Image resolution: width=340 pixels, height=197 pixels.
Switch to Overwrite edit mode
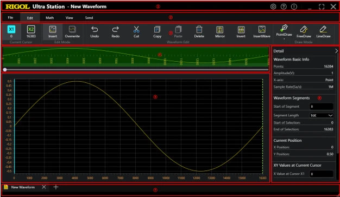click(72, 32)
